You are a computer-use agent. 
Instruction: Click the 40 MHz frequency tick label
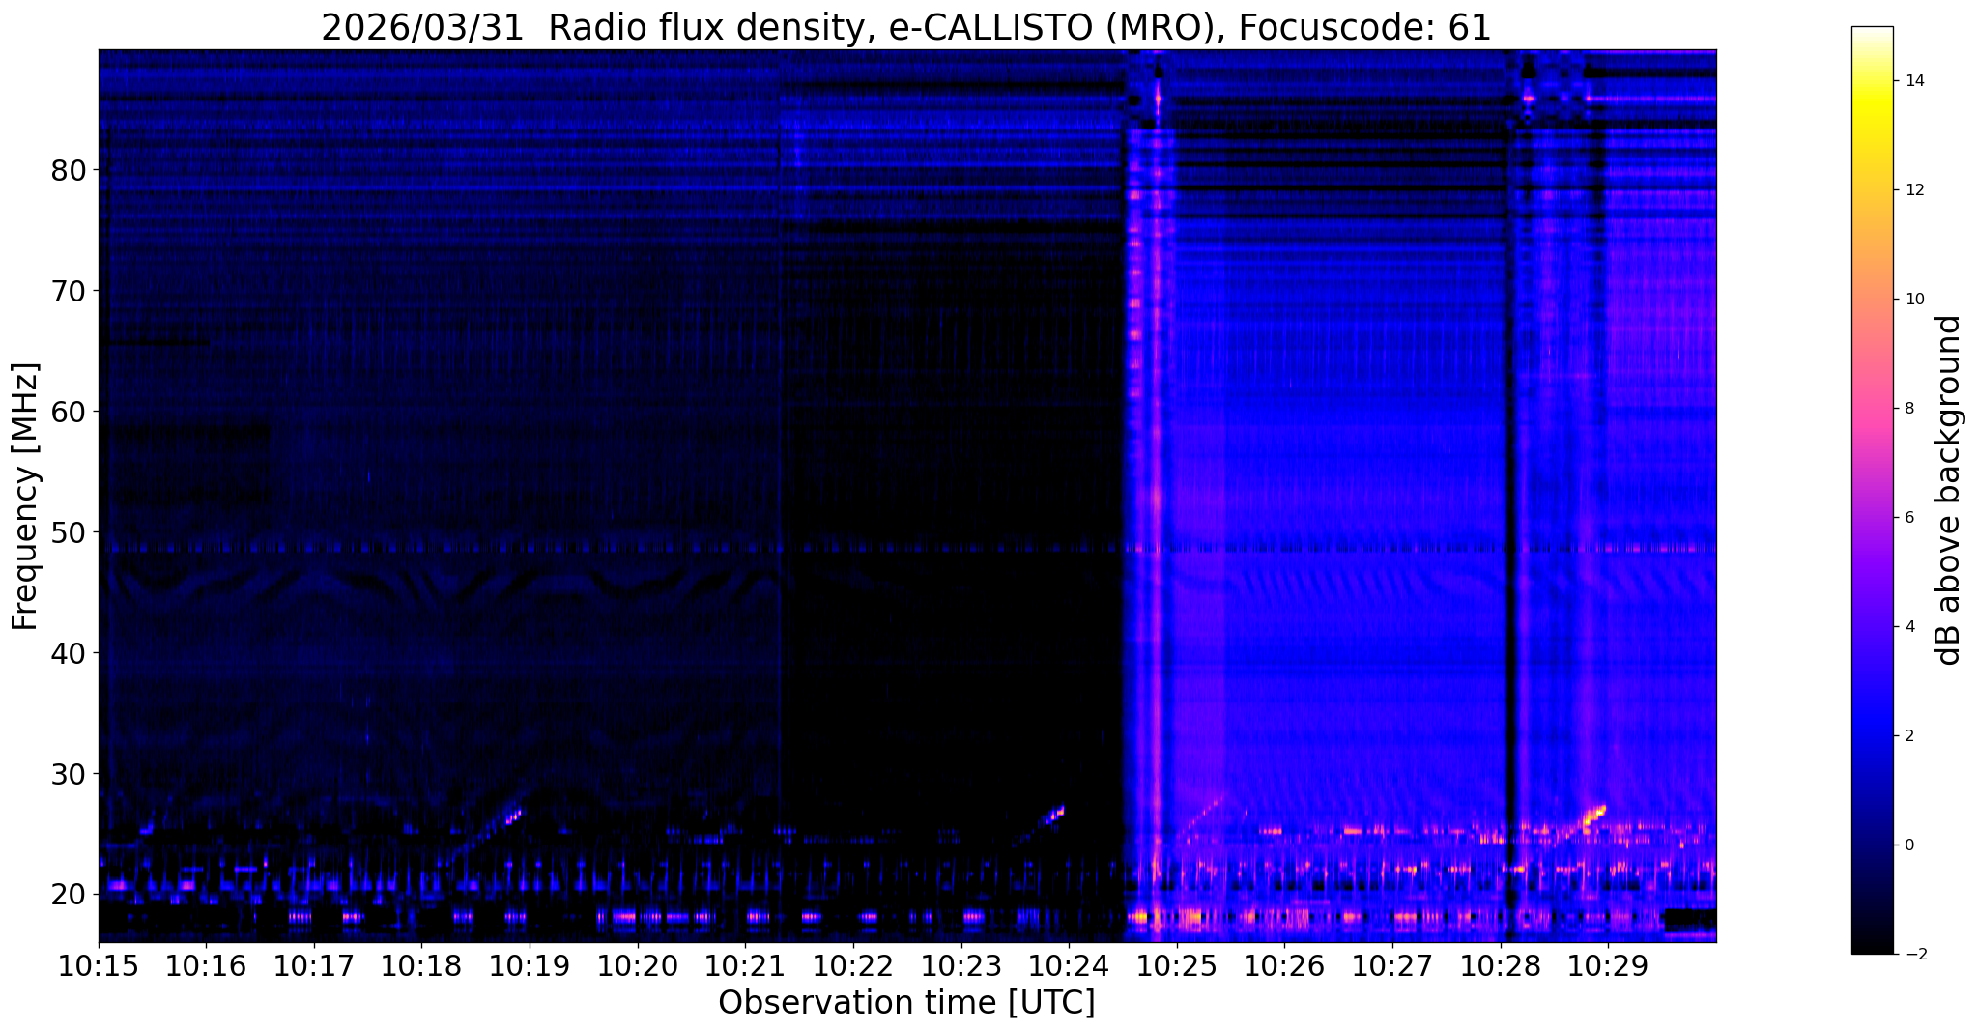(69, 653)
